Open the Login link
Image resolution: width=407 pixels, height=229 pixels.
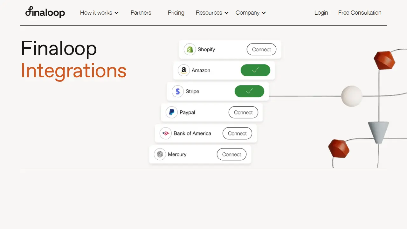pos(321,13)
